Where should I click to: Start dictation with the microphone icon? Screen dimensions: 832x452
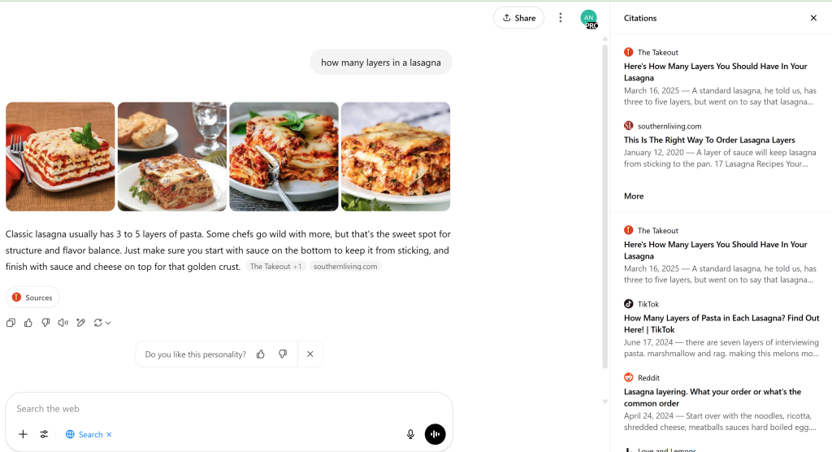tap(410, 434)
